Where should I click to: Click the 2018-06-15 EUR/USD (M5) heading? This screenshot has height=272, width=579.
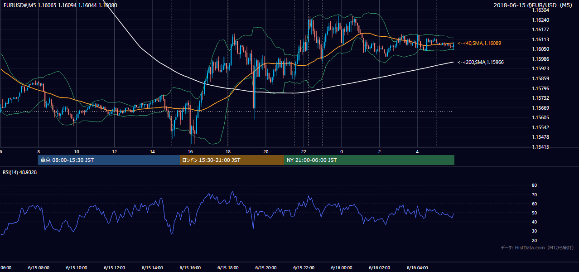point(533,5)
